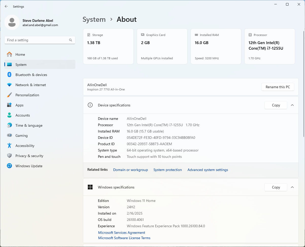Open Privacy & security settings
The image size is (305, 247).
click(40, 156)
